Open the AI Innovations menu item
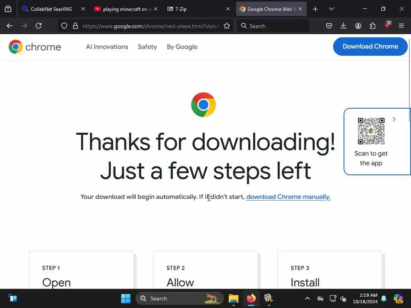411x308 pixels. 107,47
